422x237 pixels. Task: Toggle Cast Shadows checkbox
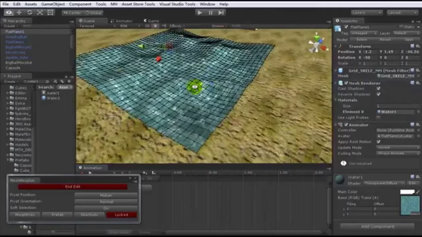pos(378,89)
